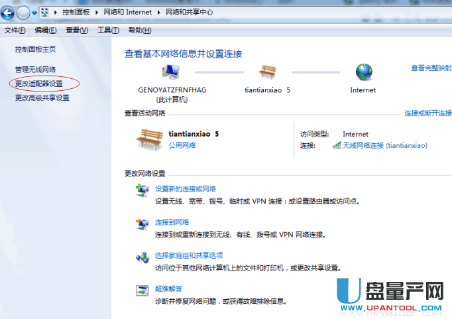The width and height of the screenshot is (452, 319).
Task: Open the 文件(F) menu
Action: [x=15, y=31]
